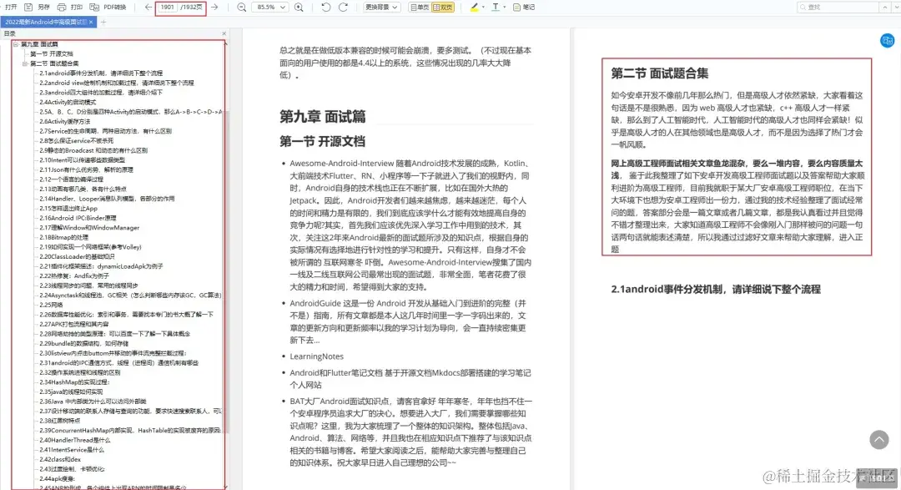Viewport: 901px width, 490px height.
Task: Select the 打印 print icon
Action: 63,8
